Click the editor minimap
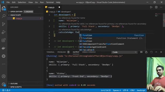This screenshot has height=92, width=165. pos(159,15)
